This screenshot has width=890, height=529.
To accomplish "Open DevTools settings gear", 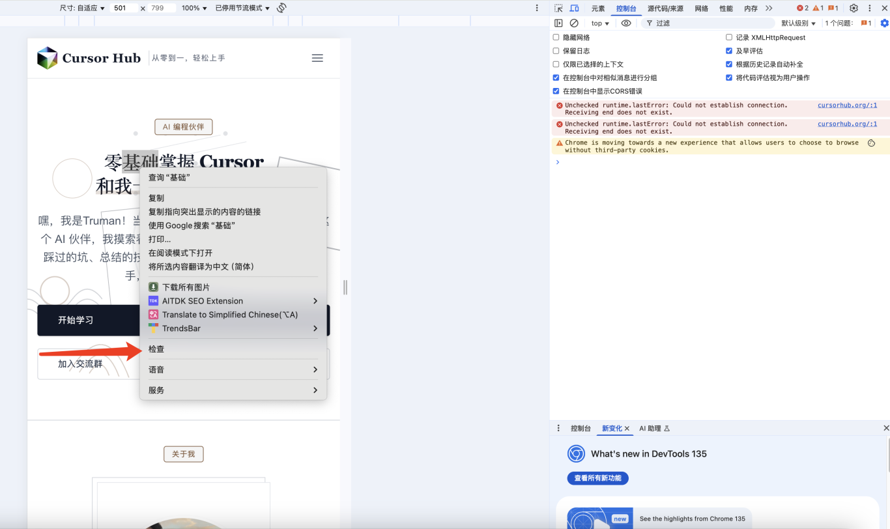I will [854, 8].
